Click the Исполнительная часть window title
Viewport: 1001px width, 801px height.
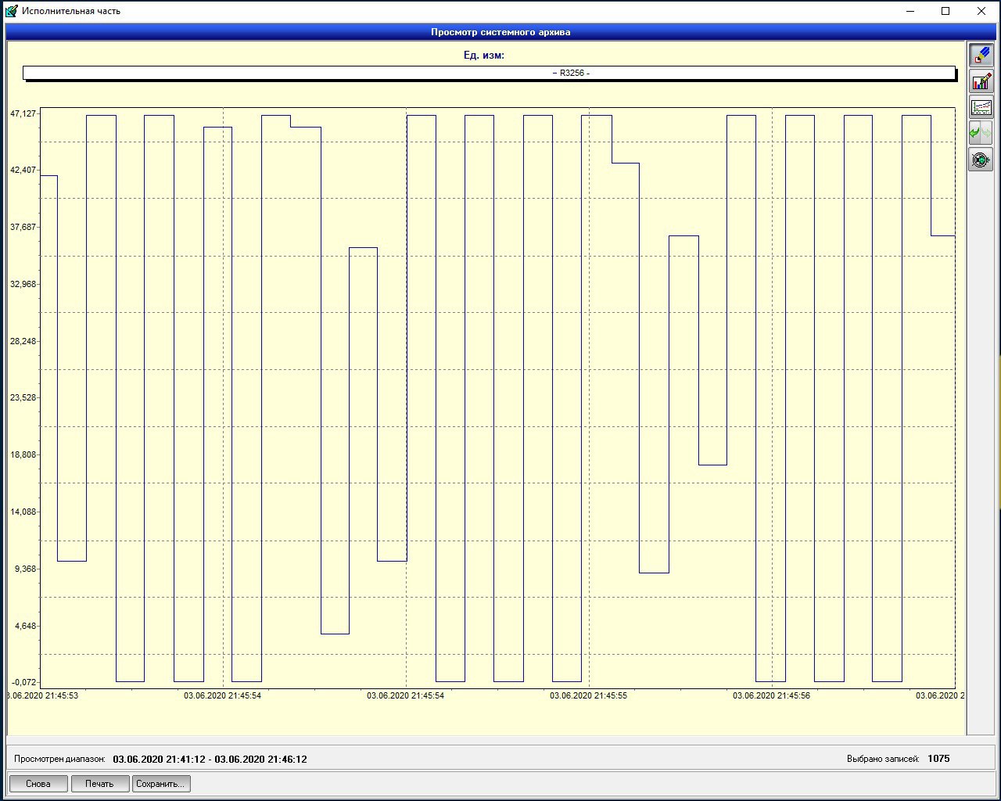pyautogui.click(x=71, y=11)
